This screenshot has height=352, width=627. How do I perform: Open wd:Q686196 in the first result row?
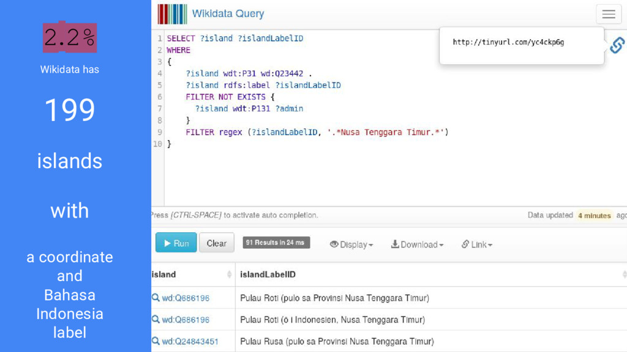pos(186,298)
